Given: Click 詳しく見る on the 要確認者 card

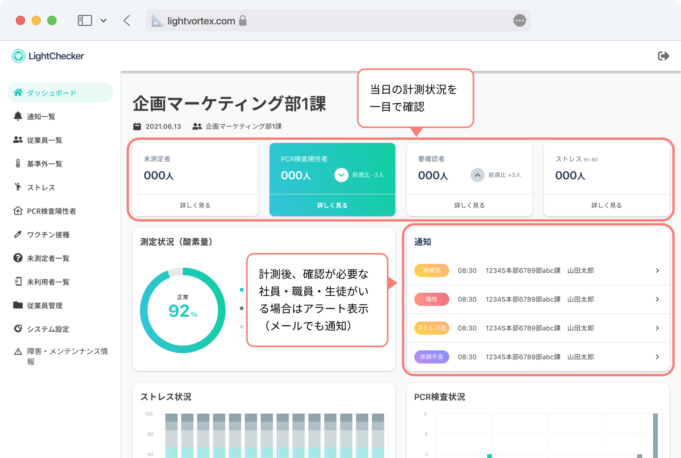Looking at the screenshot, I should (469, 205).
